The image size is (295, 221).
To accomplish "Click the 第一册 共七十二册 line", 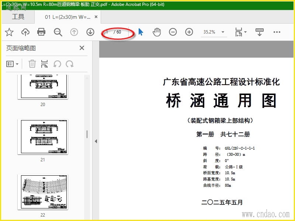I will pyautogui.click(x=223, y=134).
